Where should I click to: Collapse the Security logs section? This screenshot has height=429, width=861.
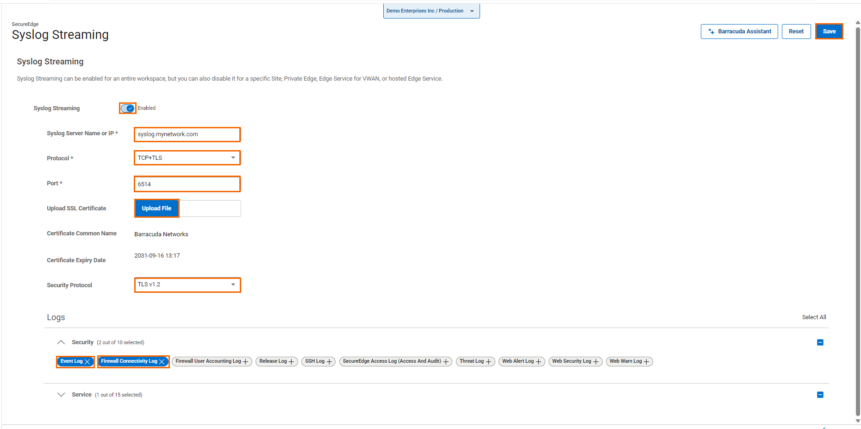(x=61, y=342)
